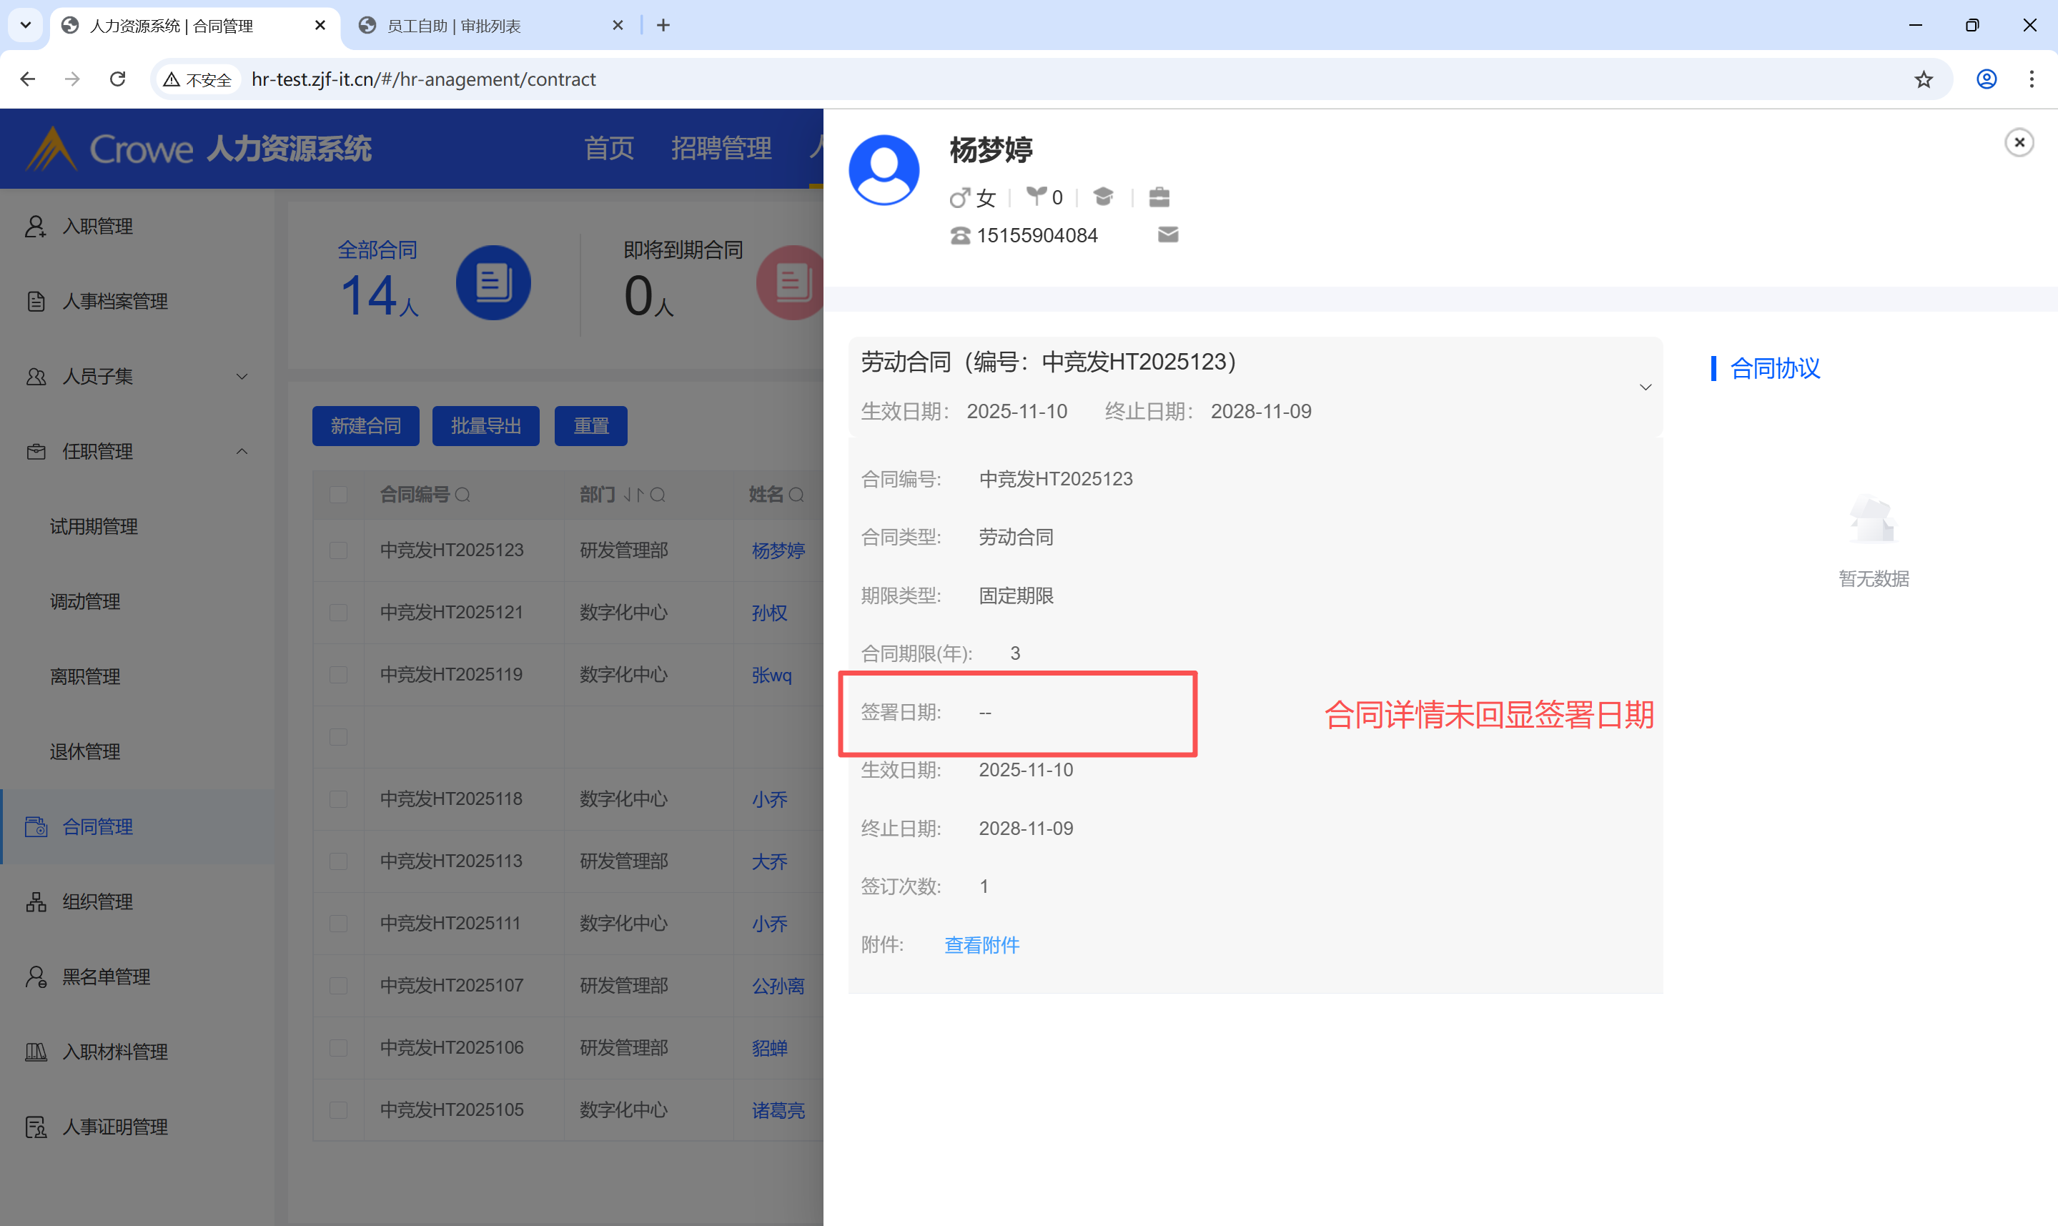Click the browser address bar URL

(423, 79)
